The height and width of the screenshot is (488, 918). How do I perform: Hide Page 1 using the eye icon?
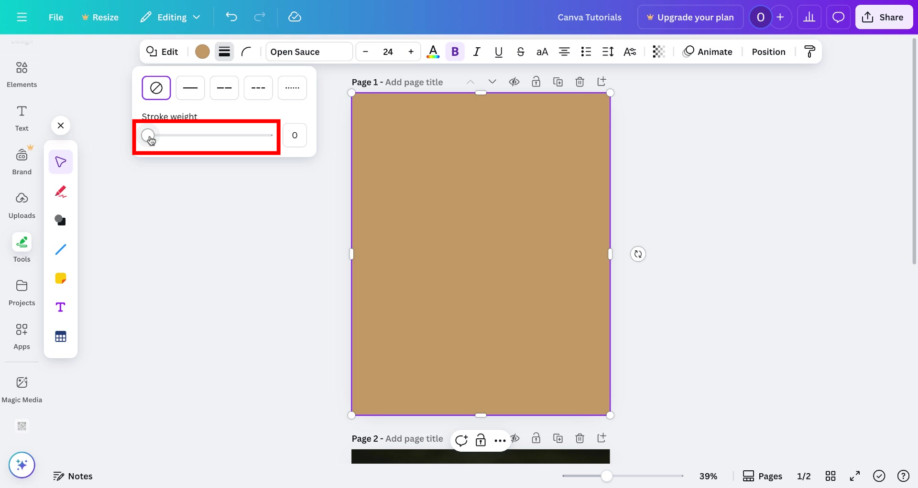[x=514, y=82]
